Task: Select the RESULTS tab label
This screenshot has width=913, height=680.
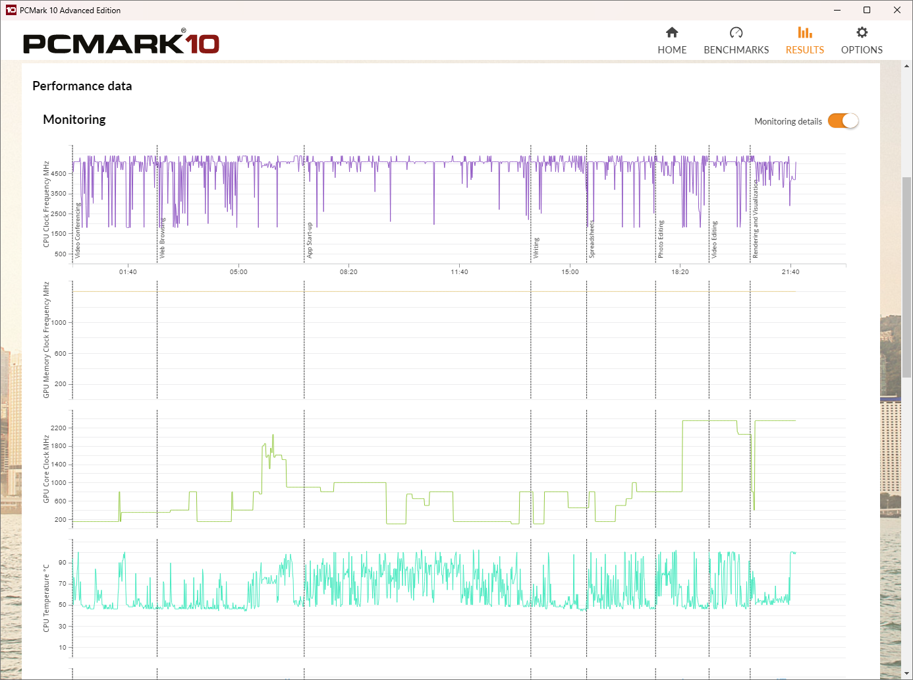Action: point(804,50)
